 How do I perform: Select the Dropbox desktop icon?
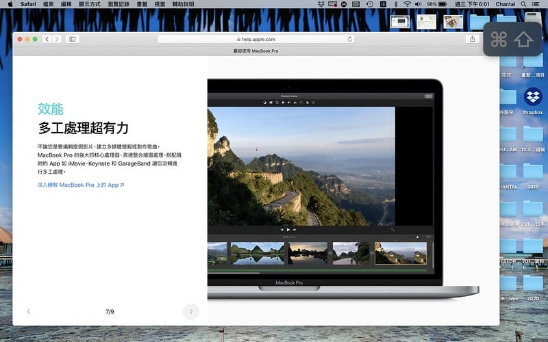click(x=533, y=101)
